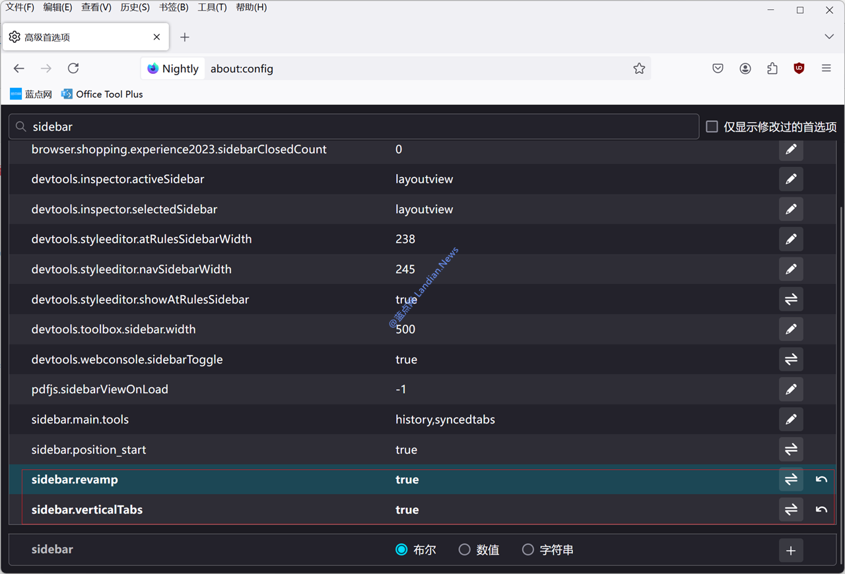Click the devtools.webconsole.sidebarToggle preference name
Image resolution: width=845 pixels, height=574 pixels.
click(x=127, y=360)
